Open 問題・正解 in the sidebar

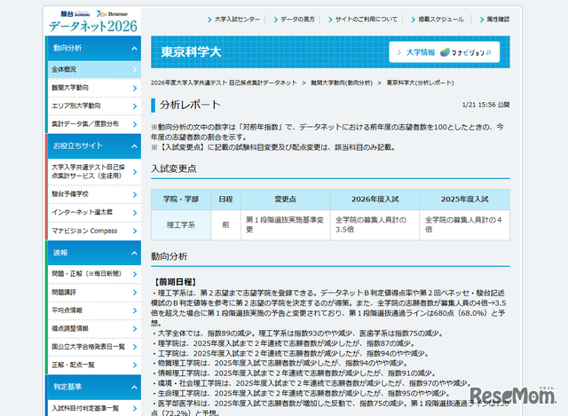94,274
